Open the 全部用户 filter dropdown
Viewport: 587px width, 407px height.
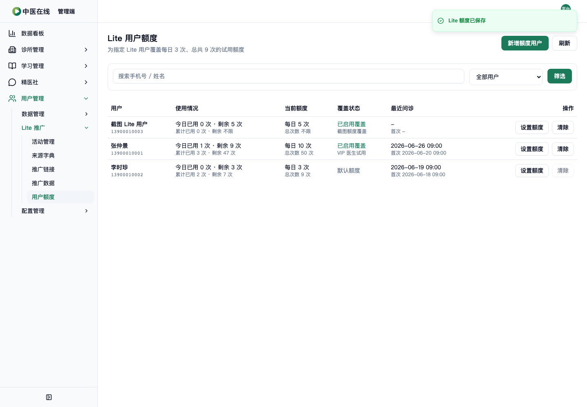click(x=506, y=77)
